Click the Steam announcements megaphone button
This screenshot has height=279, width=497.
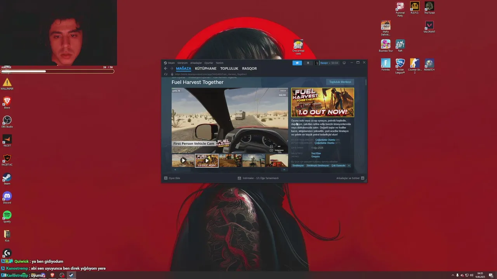[x=297, y=63]
